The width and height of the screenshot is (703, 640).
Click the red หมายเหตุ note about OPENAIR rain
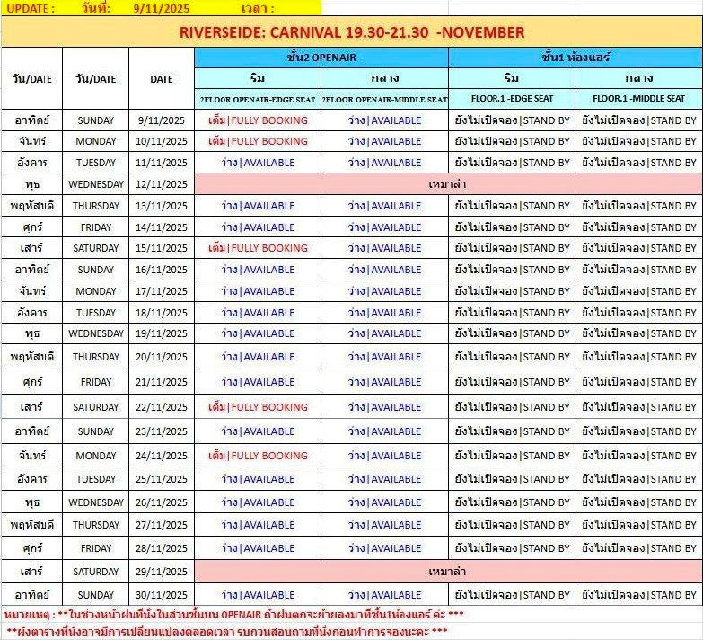(233, 614)
